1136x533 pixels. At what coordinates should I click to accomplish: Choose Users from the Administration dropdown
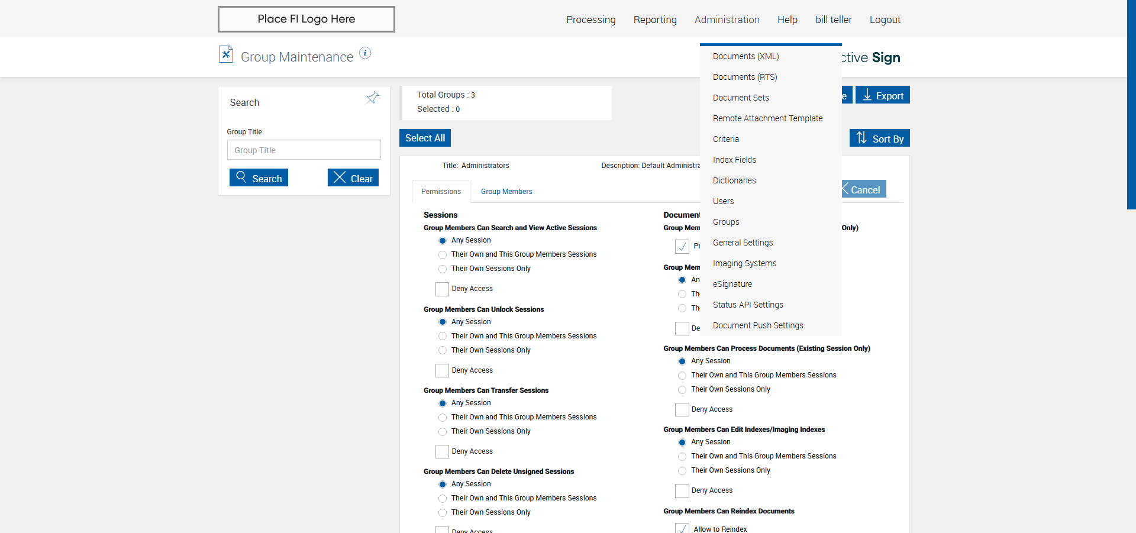[723, 201]
